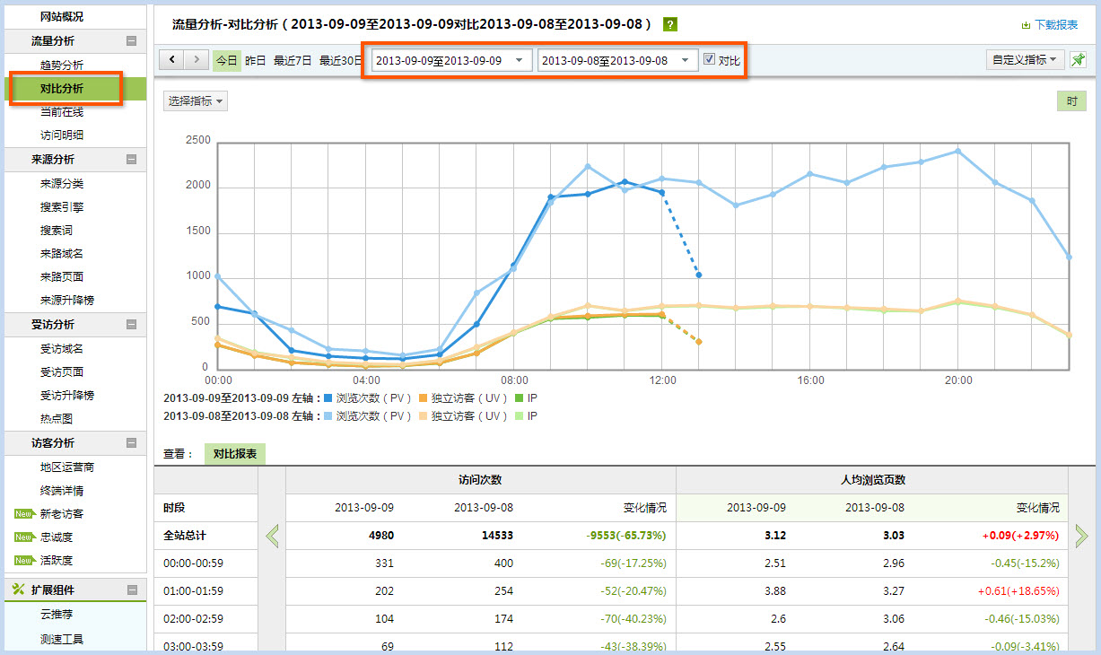
Task: Select the 最近30日 time range tab
Action: 340,60
